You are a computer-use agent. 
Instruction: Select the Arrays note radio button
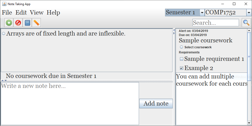pos(4,33)
